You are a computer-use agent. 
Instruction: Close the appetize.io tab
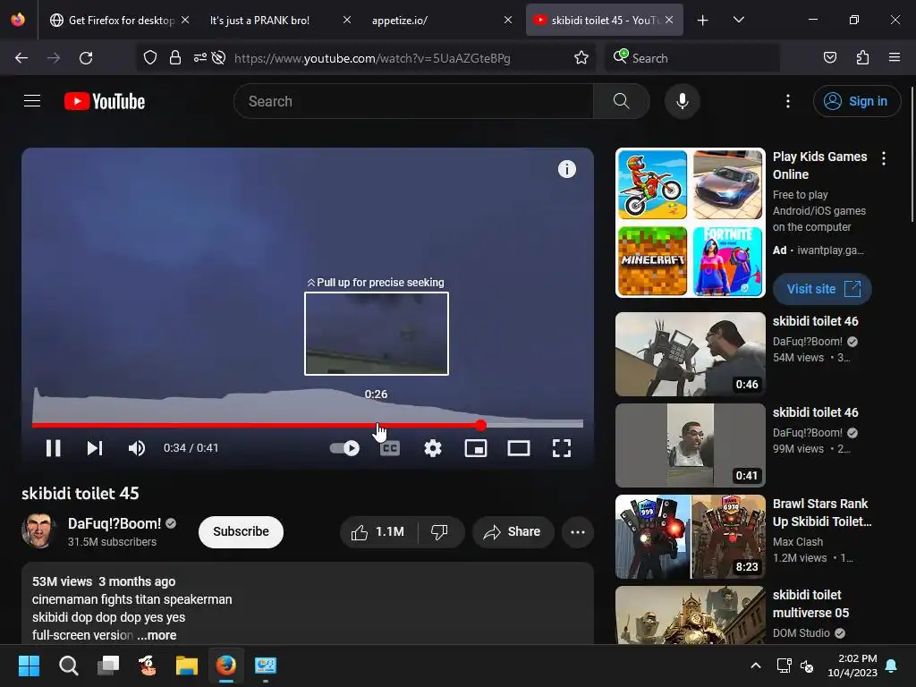pos(508,20)
